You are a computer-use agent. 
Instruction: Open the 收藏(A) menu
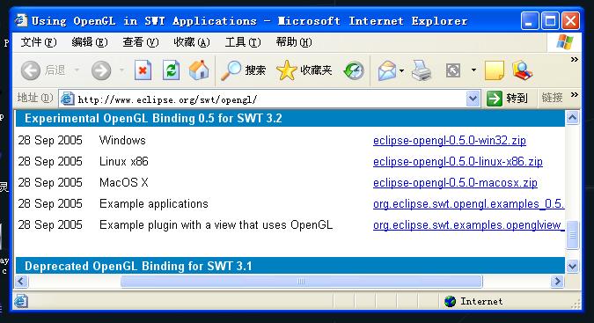point(192,42)
